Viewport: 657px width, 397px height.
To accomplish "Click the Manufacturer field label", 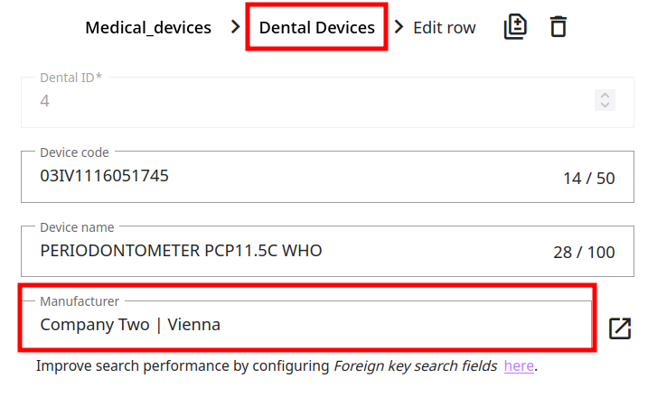I will pyautogui.click(x=80, y=301).
